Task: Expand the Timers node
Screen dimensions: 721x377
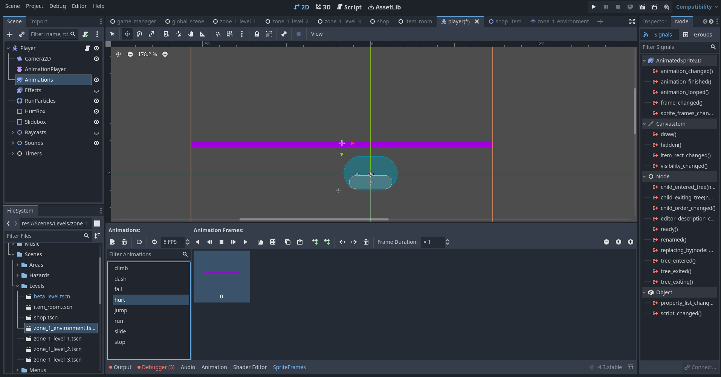Action: (x=13, y=154)
